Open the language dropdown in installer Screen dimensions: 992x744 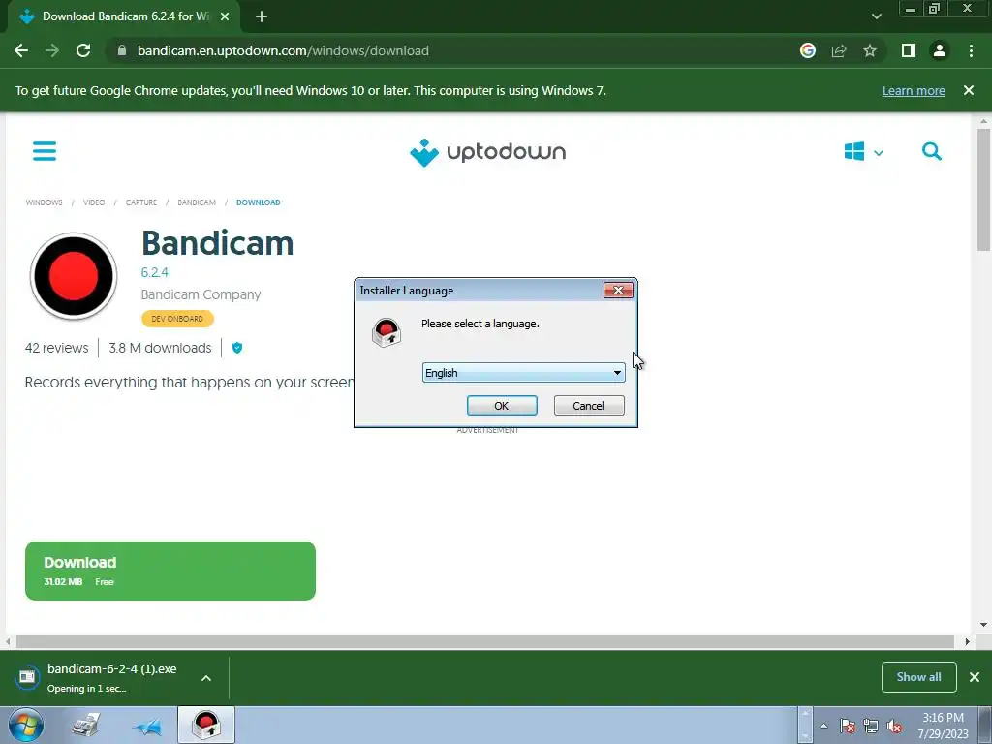tap(523, 373)
